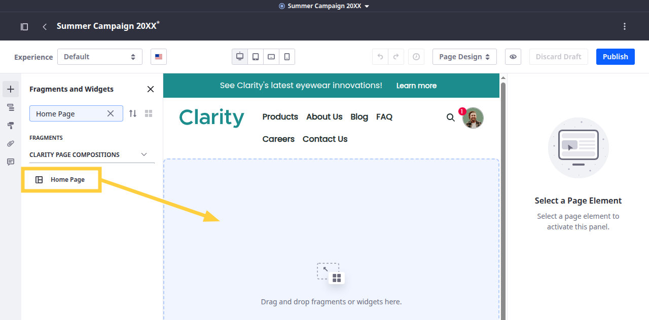Open the Comments sidebar icon
The image size is (649, 320).
11,162
